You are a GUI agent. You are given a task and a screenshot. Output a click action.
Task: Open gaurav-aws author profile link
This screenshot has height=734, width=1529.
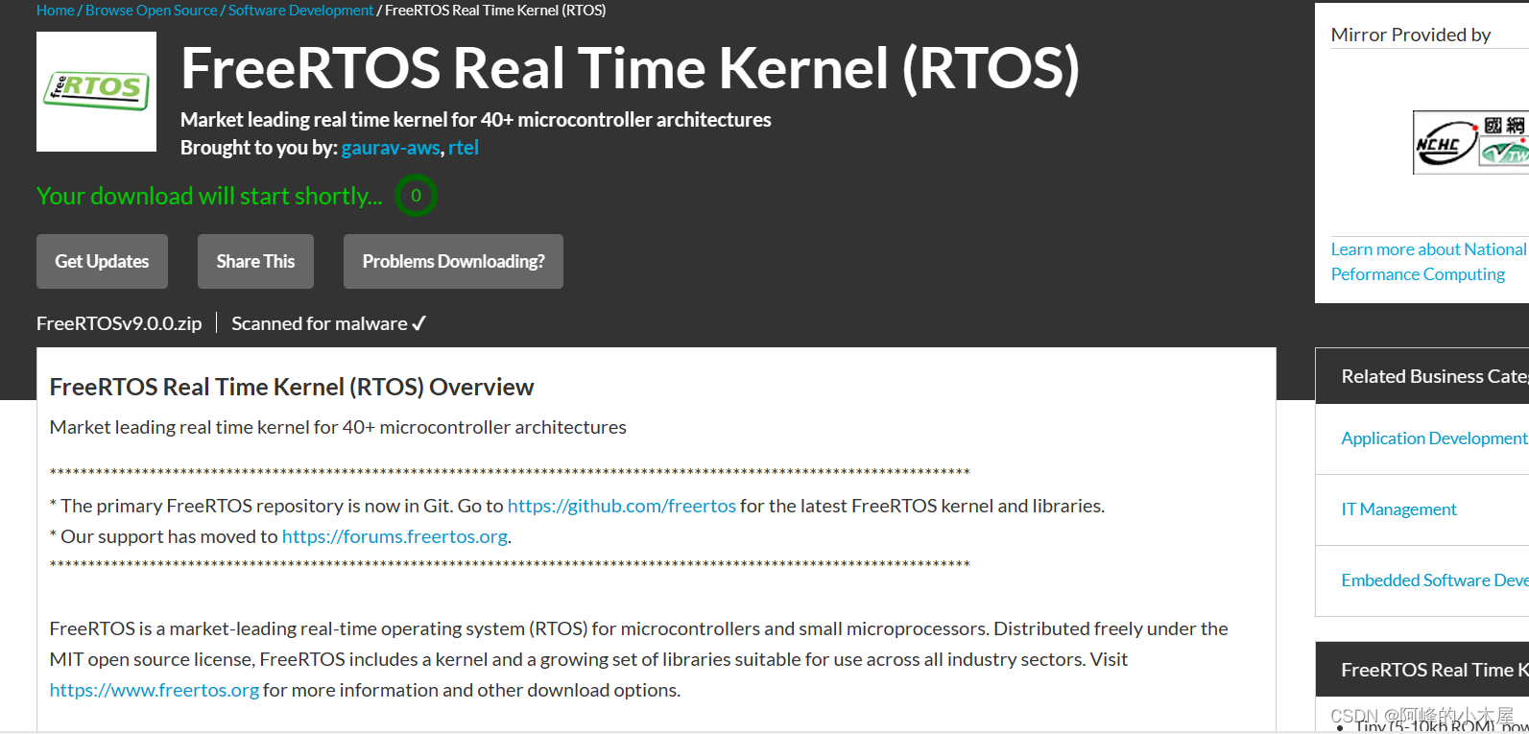coord(391,148)
